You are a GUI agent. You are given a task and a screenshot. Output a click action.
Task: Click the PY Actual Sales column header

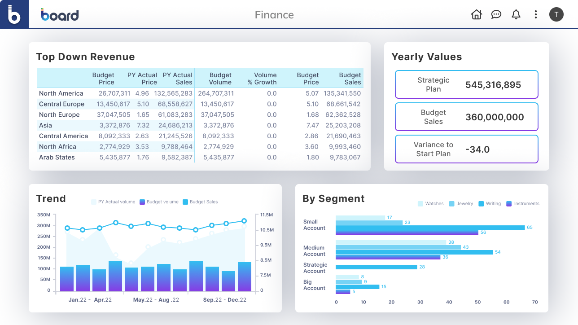tap(177, 79)
